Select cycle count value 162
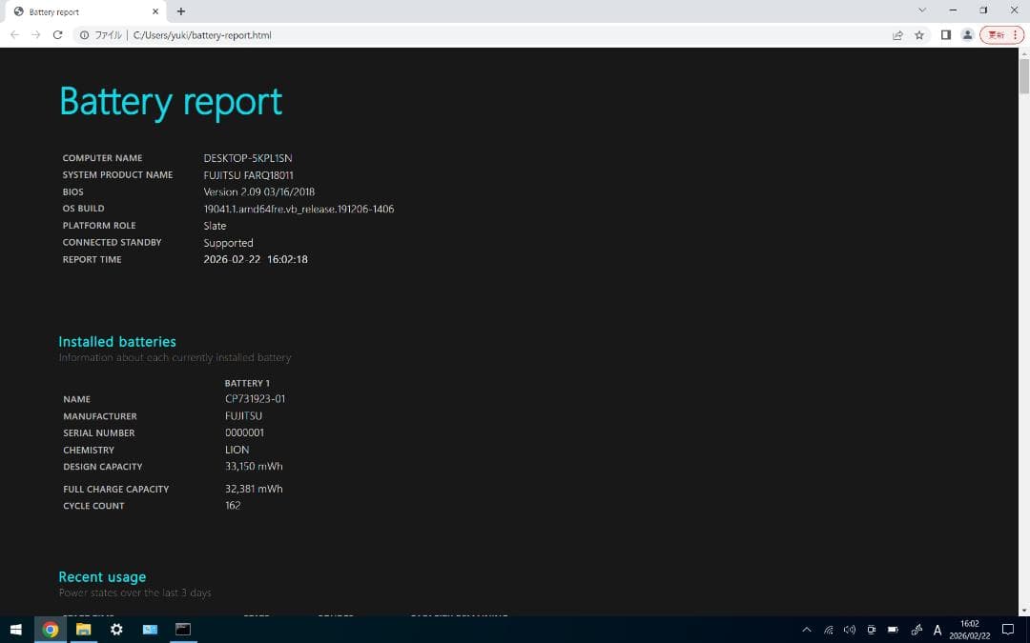 pyautogui.click(x=233, y=506)
